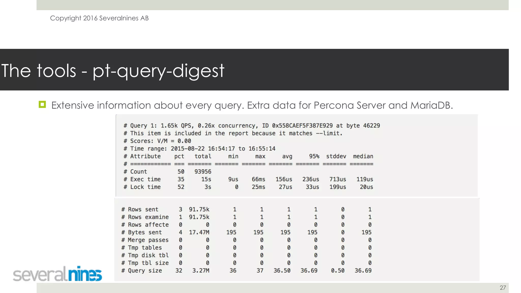Image resolution: width=521 pixels, height=293 pixels.
Task: Click the Exec time max '66ms'
Action: [x=258, y=179]
